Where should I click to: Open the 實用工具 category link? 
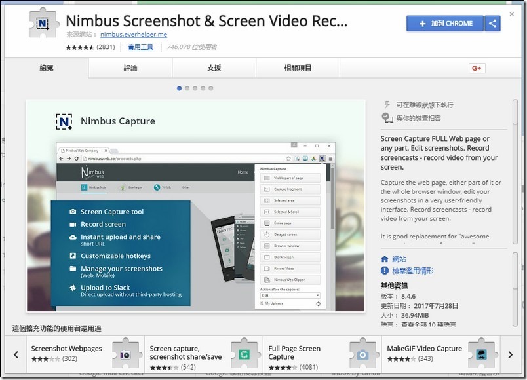140,47
